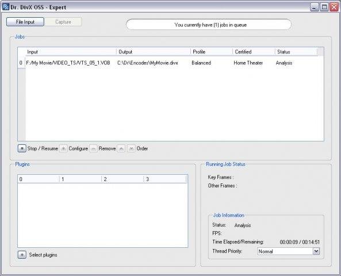The image size is (341, 276).
Task: Click the Thread Priority Normal combo field
Action: point(288,251)
